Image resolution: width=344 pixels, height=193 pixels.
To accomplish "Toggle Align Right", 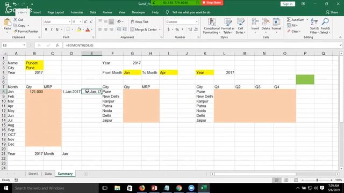I will click(111, 29).
